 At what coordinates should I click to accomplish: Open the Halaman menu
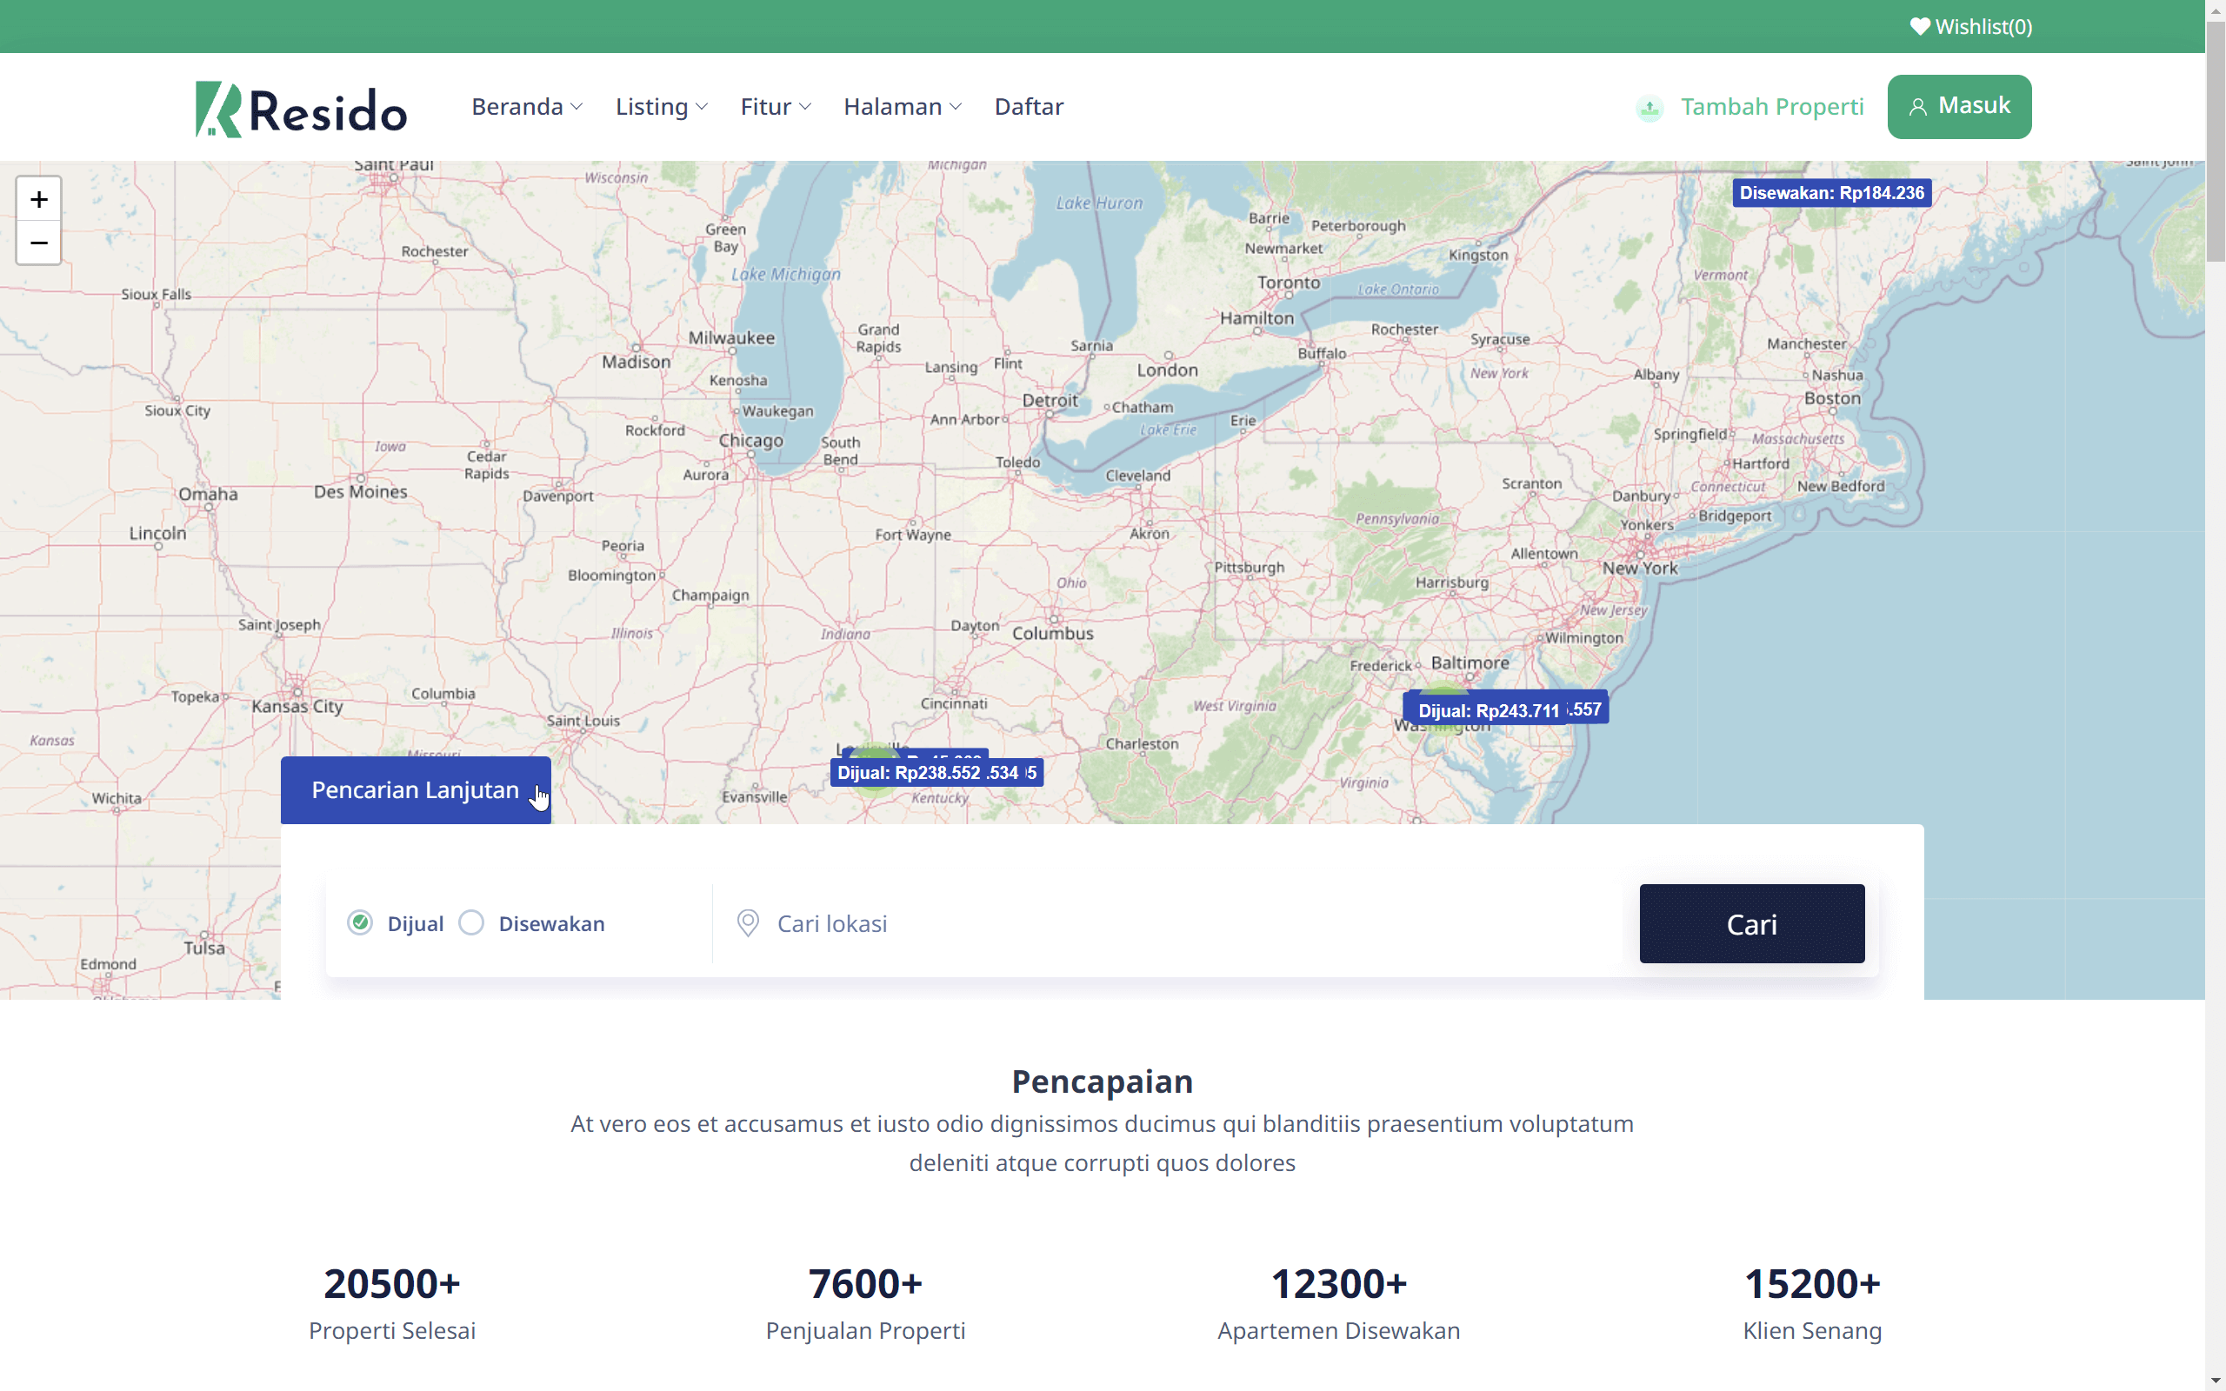[x=903, y=107]
